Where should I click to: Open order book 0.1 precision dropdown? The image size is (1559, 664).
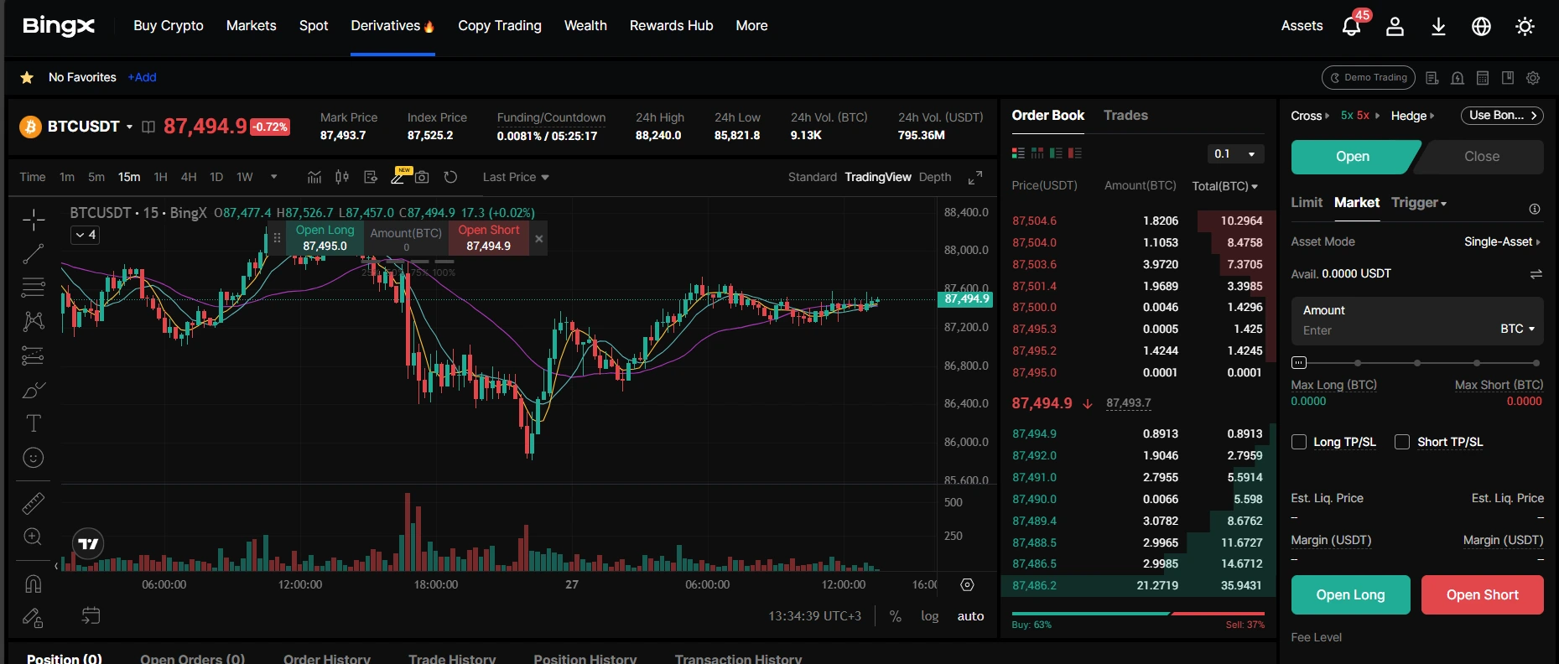pyautogui.click(x=1235, y=153)
